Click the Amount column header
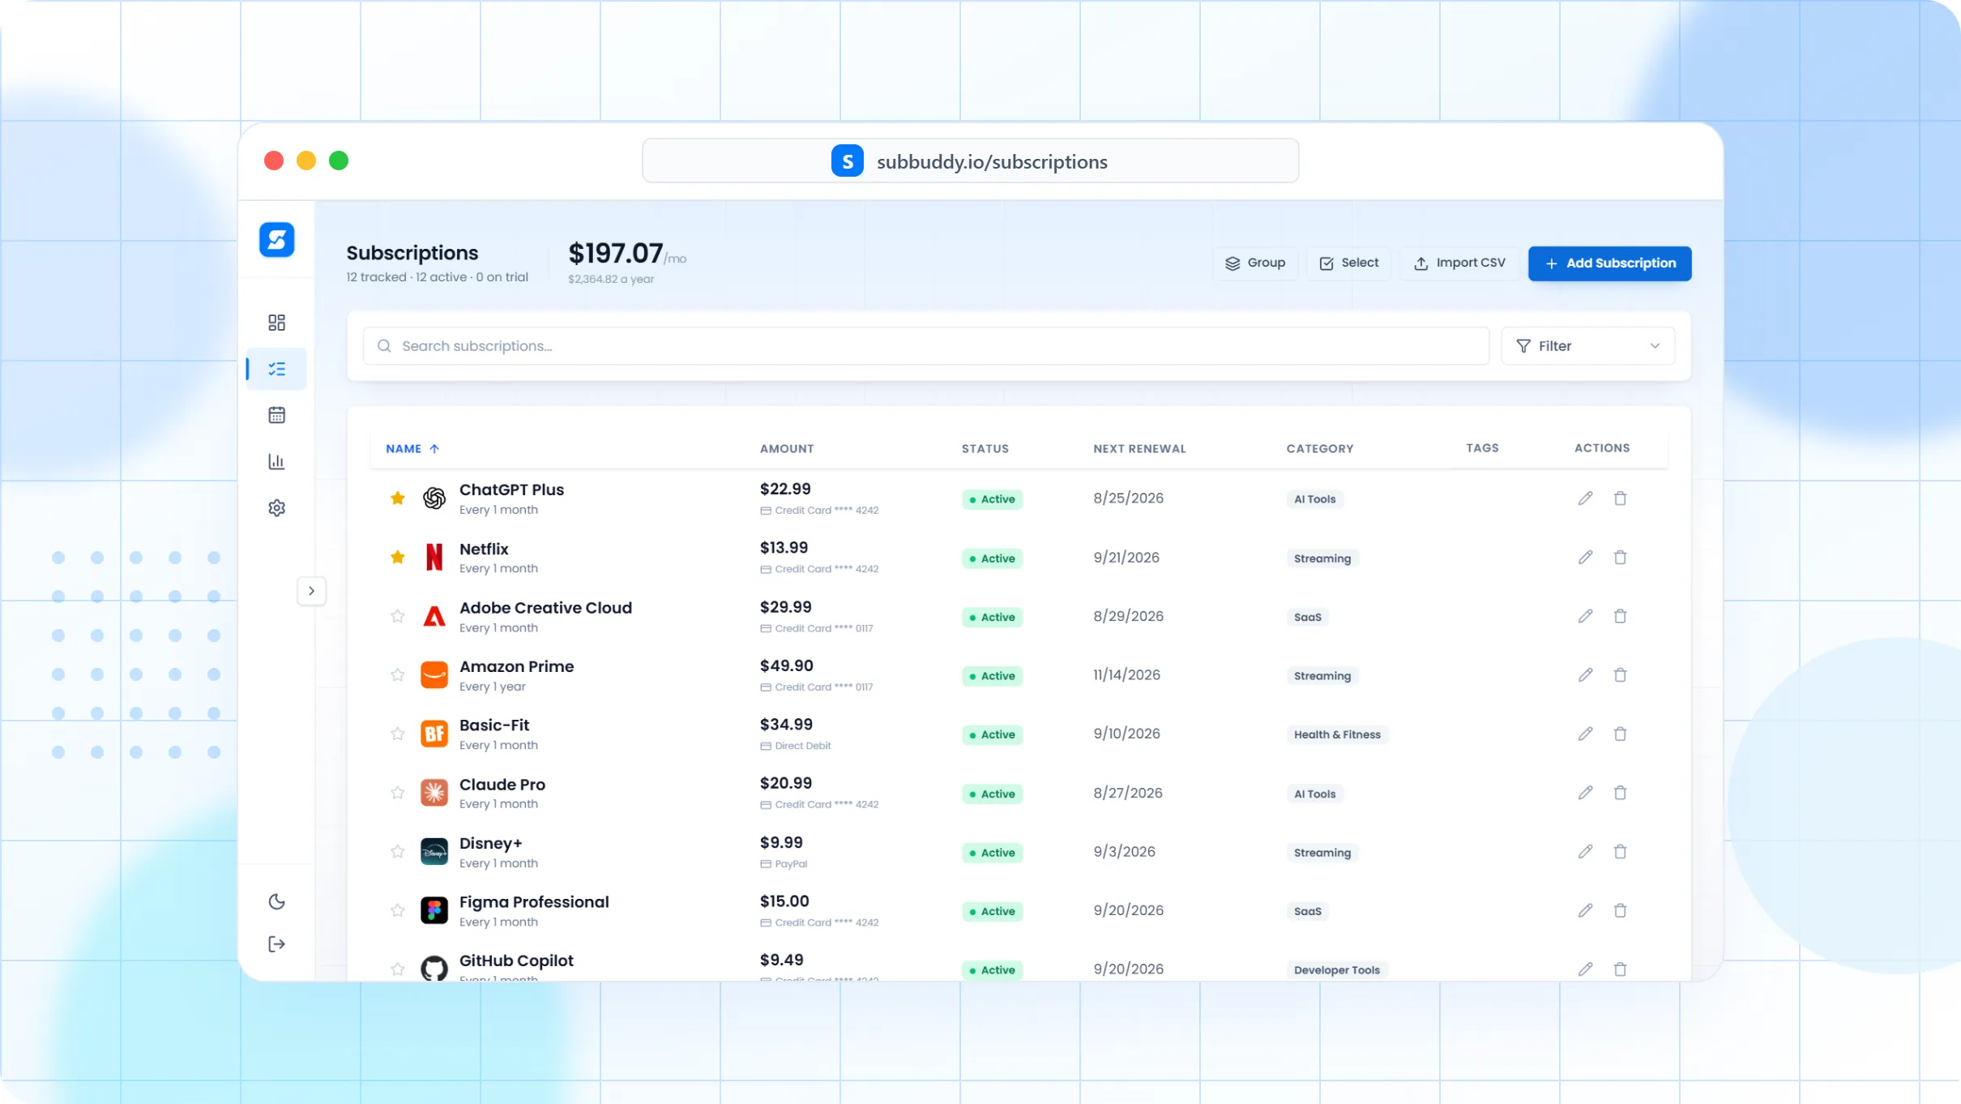The width and height of the screenshot is (1961, 1104). [x=787, y=449]
